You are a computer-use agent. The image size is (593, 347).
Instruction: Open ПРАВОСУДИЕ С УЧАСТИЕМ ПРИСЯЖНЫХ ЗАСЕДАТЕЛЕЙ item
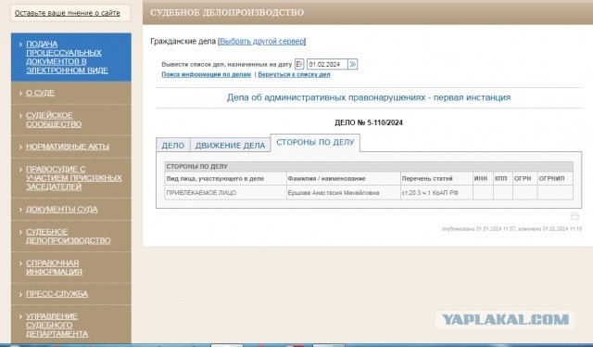coord(74,178)
